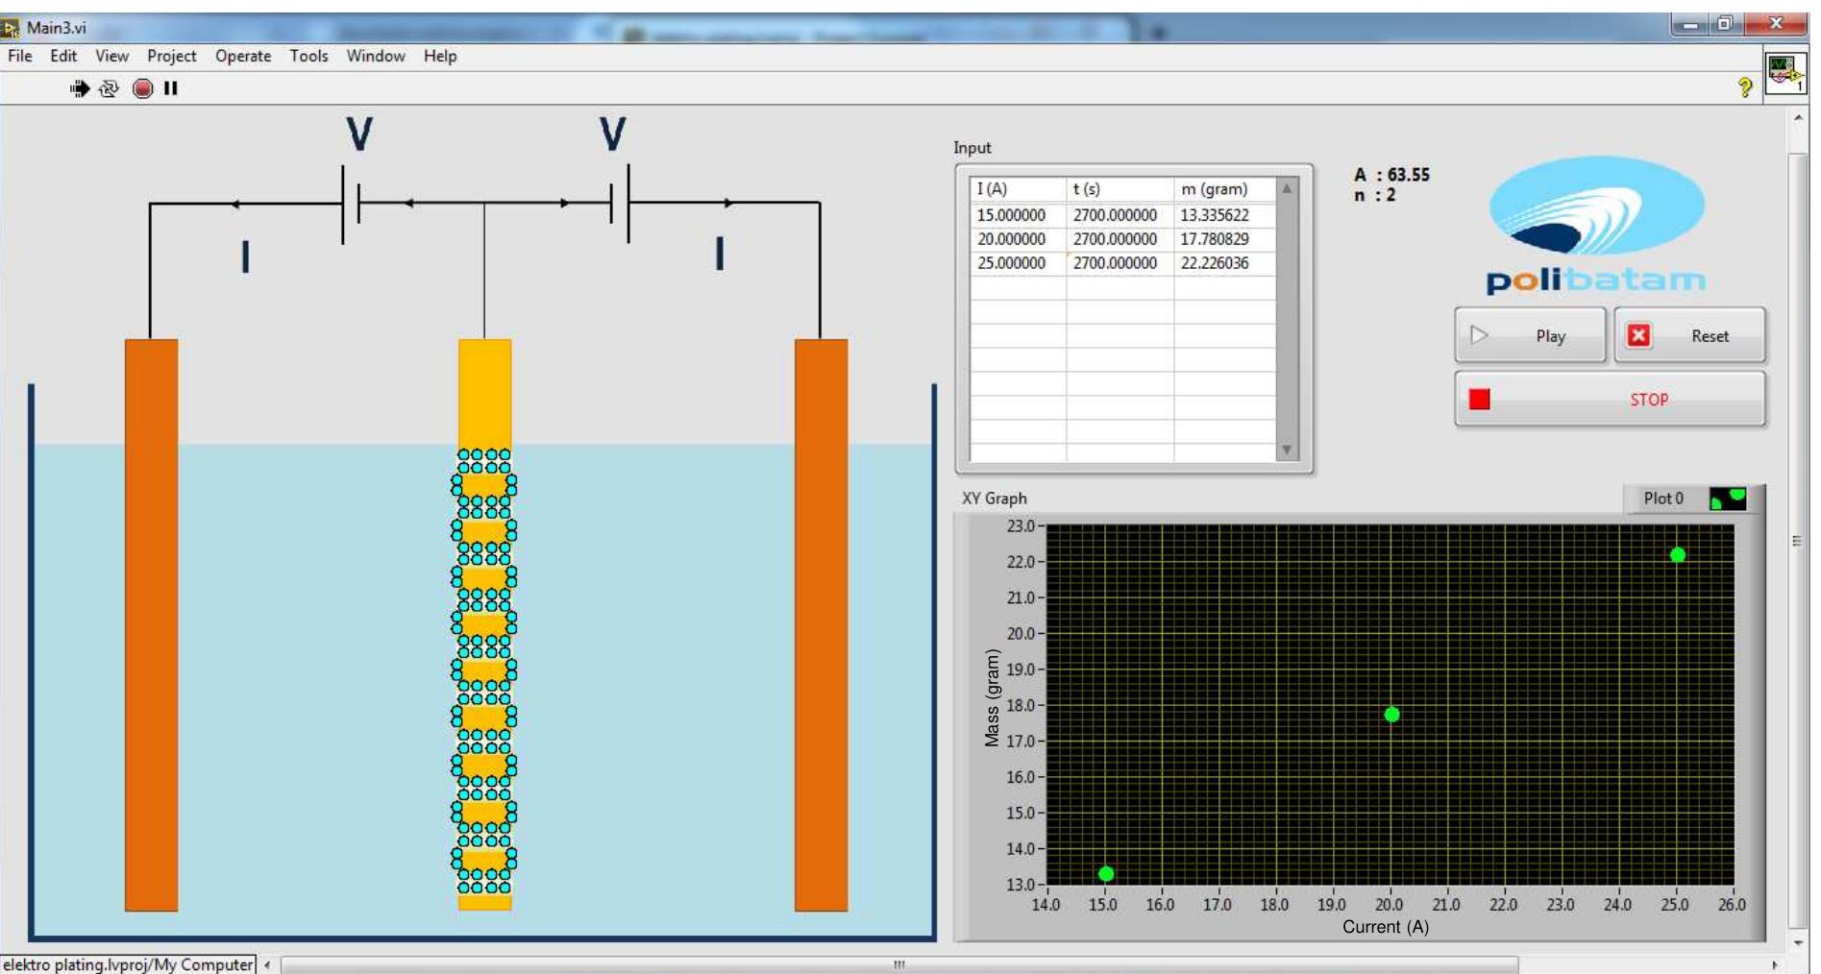The height and width of the screenshot is (974, 1821).
Task: Click the Plot 0 legend label
Action: [x=1663, y=499]
